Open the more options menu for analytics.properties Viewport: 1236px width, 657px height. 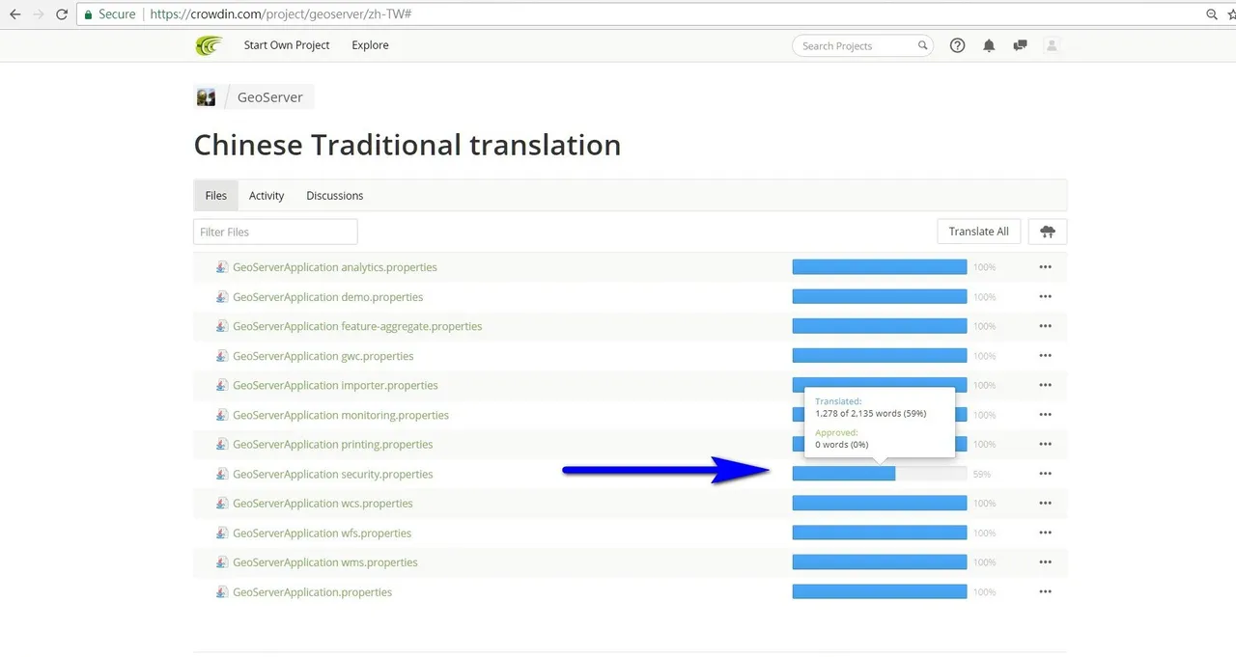[x=1045, y=267]
